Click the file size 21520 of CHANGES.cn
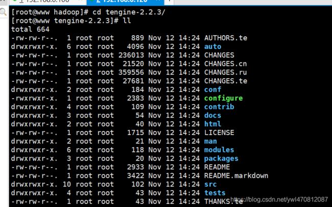Image resolution: width=332 pixels, height=207 pixels. point(133,64)
